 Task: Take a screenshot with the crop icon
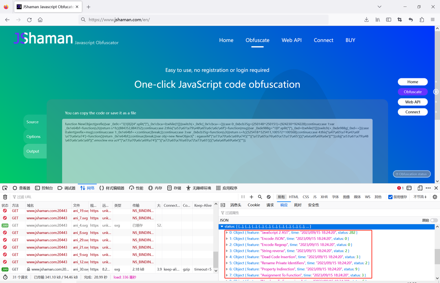tap(400, 20)
